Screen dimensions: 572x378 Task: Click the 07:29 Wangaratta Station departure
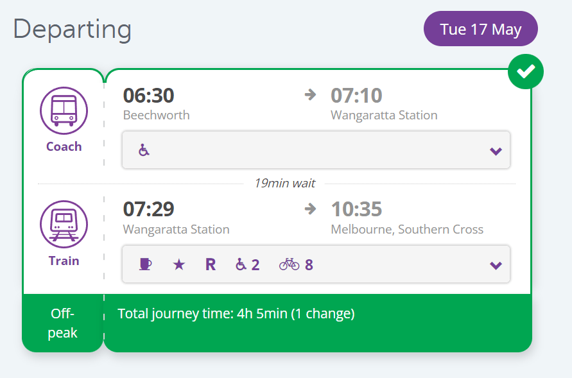pos(148,210)
